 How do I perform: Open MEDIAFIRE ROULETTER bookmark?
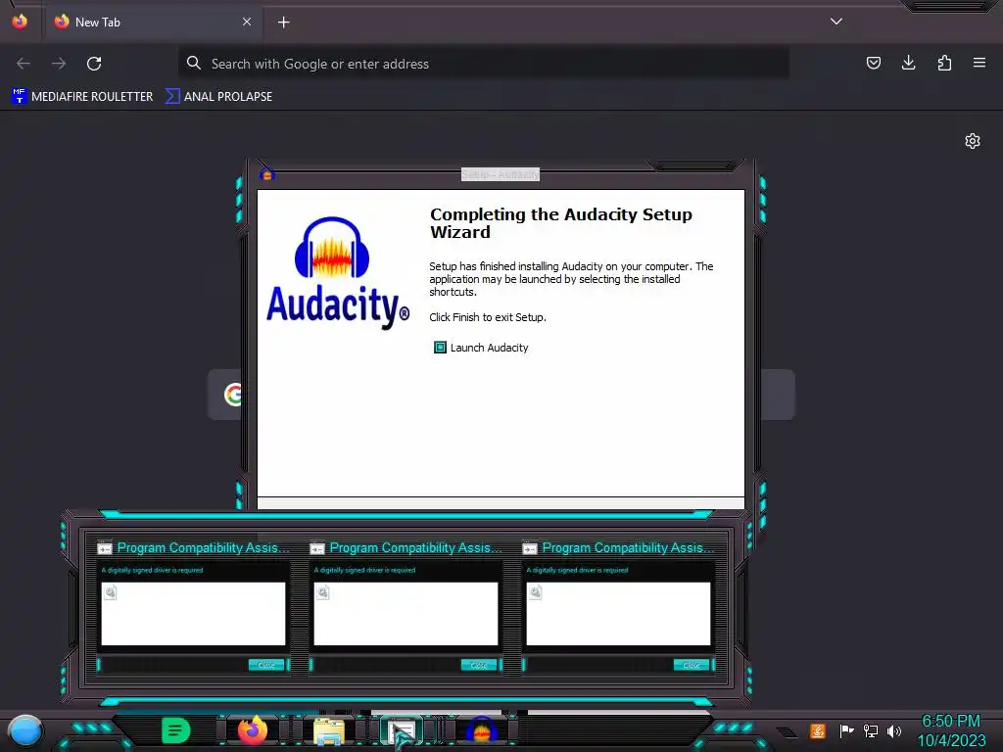[x=82, y=97]
